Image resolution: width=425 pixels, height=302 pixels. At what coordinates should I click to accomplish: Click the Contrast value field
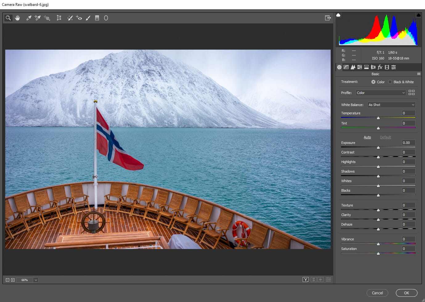(x=409, y=152)
